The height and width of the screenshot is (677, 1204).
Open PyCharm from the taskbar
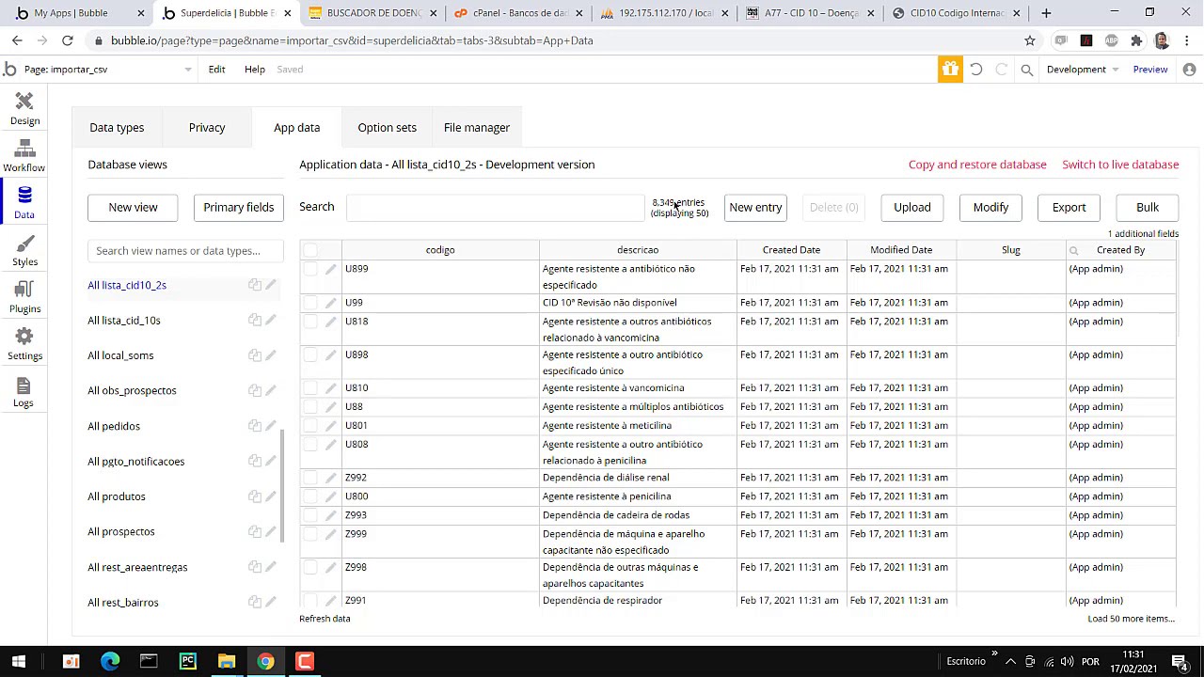point(188,661)
